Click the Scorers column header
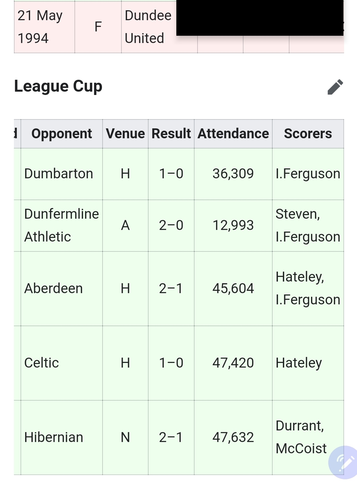The height and width of the screenshot is (483, 357). point(308,134)
